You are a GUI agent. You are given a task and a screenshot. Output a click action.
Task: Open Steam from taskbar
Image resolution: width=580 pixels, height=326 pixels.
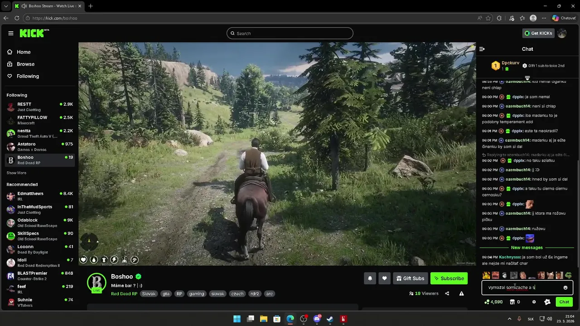[330, 319]
